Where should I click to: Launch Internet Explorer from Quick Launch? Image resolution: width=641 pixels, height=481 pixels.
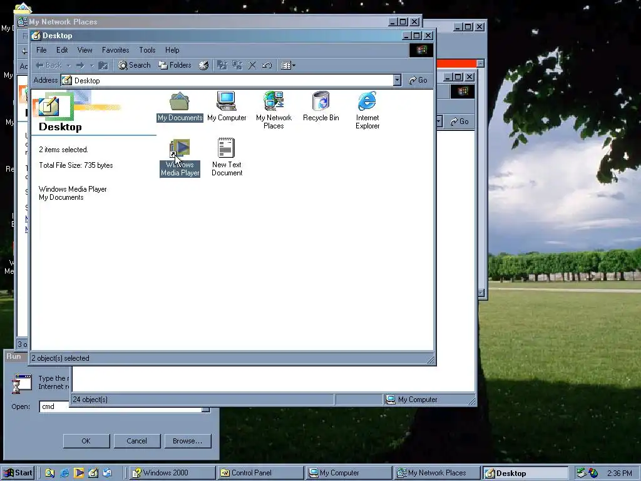point(64,473)
